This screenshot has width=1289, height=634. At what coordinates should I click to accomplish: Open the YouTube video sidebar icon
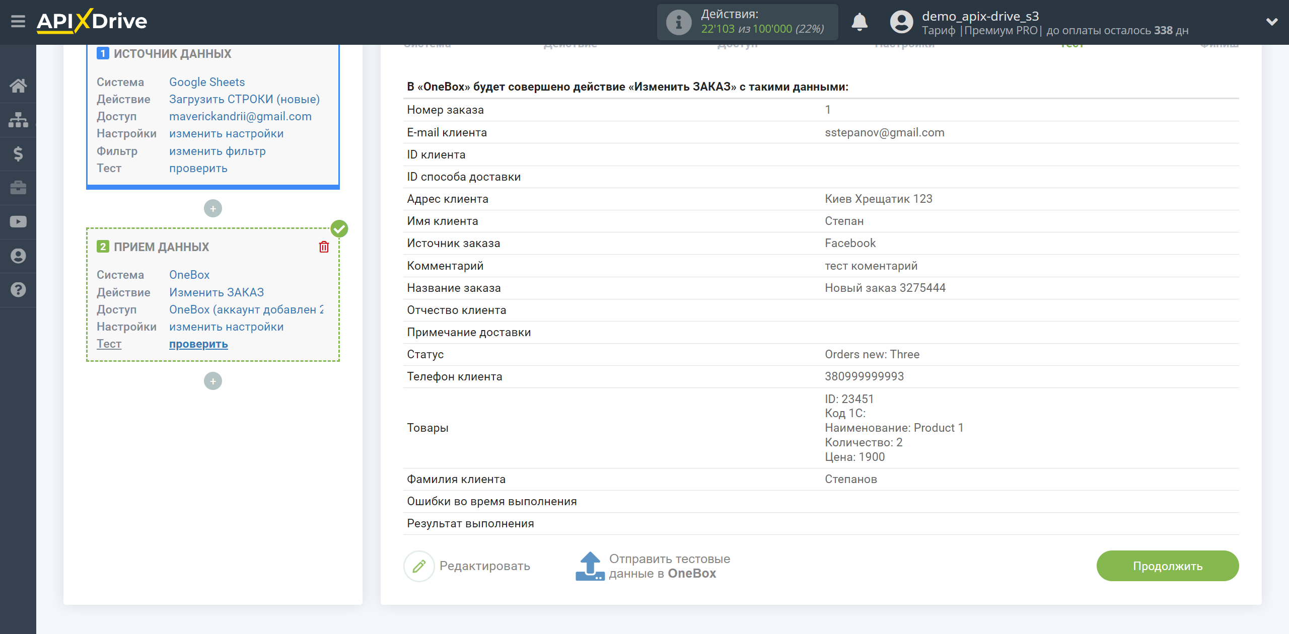click(18, 222)
